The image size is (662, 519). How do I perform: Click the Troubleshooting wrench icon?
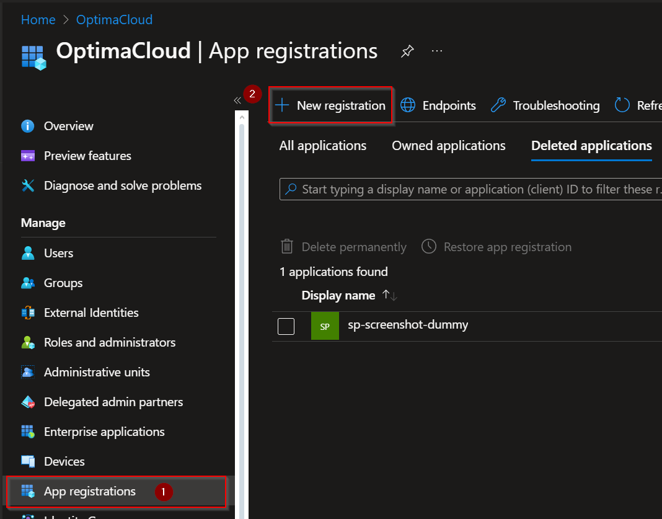click(x=498, y=105)
